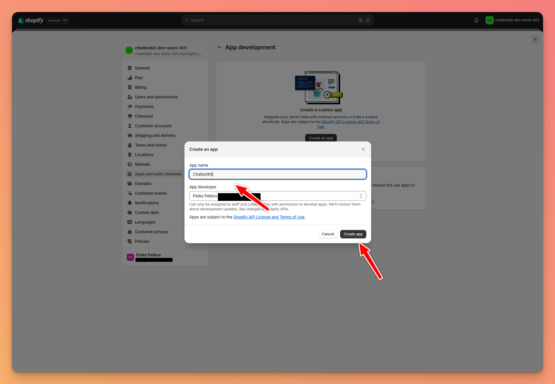This screenshot has width=555, height=384.
Task: Click the Customer events icon
Action: (x=130, y=193)
